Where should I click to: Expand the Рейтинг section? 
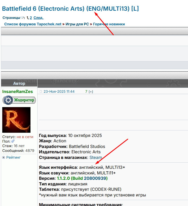[13, 158]
